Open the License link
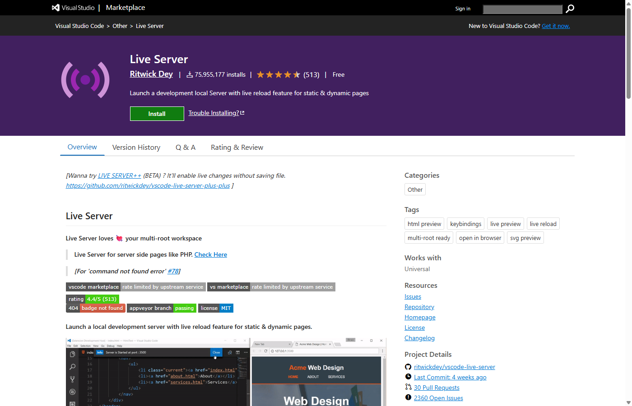The width and height of the screenshot is (632, 406). tap(414, 328)
